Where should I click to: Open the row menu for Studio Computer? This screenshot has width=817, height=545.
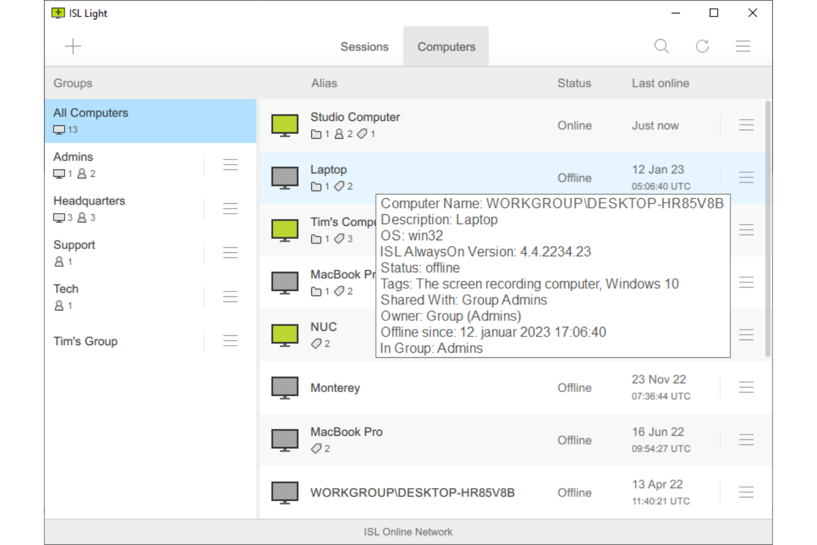click(746, 125)
